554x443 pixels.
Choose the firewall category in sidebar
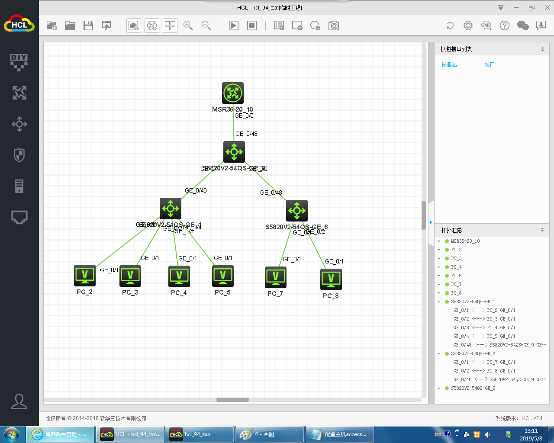[x=19, y=155]
